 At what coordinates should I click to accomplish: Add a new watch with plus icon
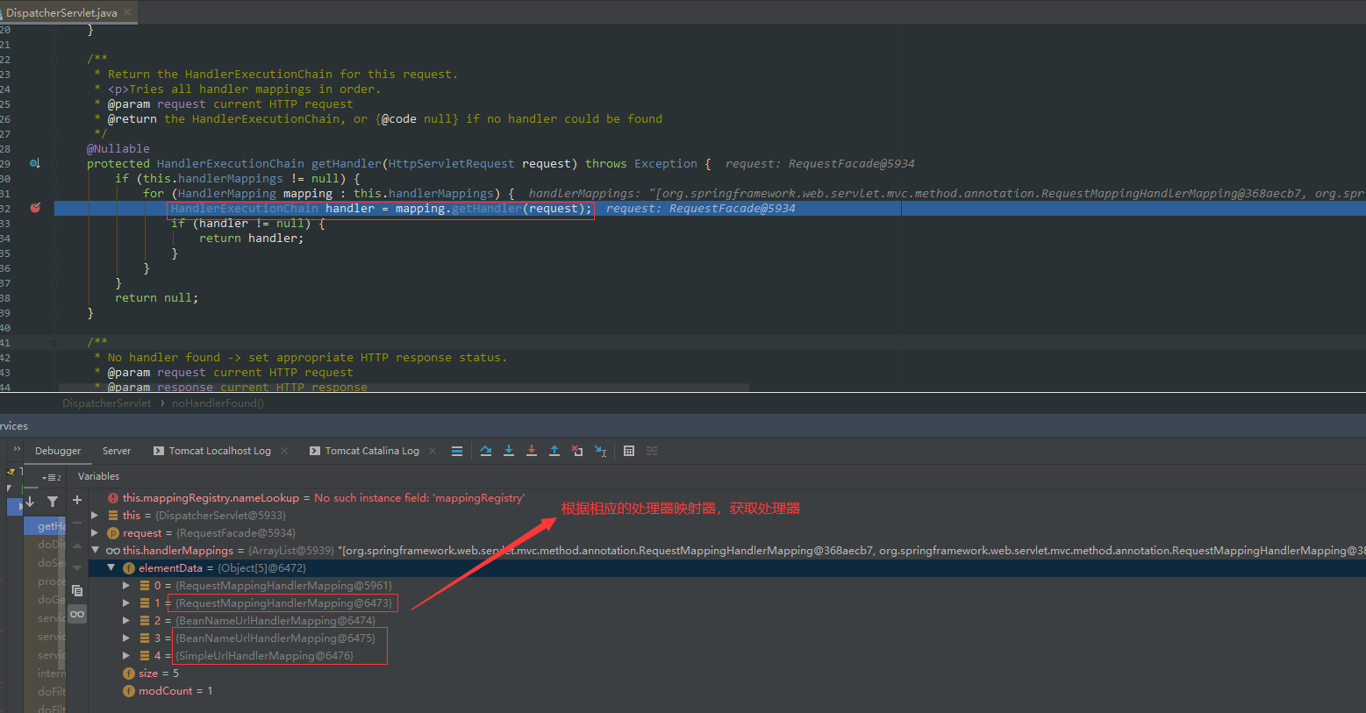(x=77, y=500)
